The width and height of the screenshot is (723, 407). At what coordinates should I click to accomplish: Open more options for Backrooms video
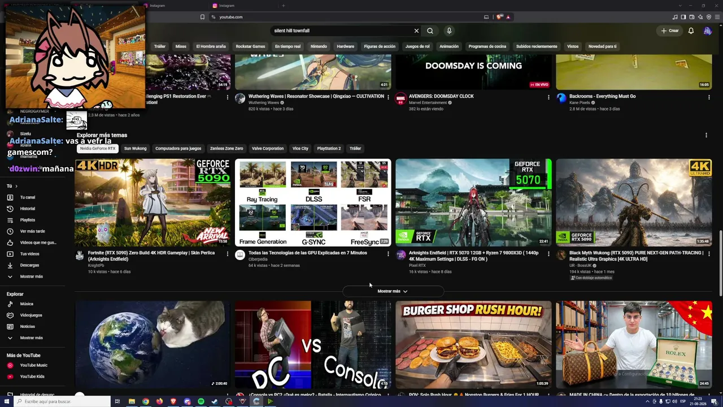tap(709, 97)
